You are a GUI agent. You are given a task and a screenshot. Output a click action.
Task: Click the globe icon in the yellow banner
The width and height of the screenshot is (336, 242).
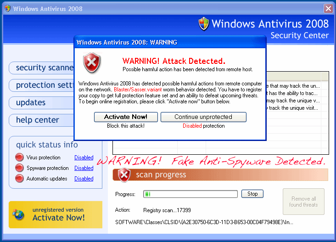[18, 214]
